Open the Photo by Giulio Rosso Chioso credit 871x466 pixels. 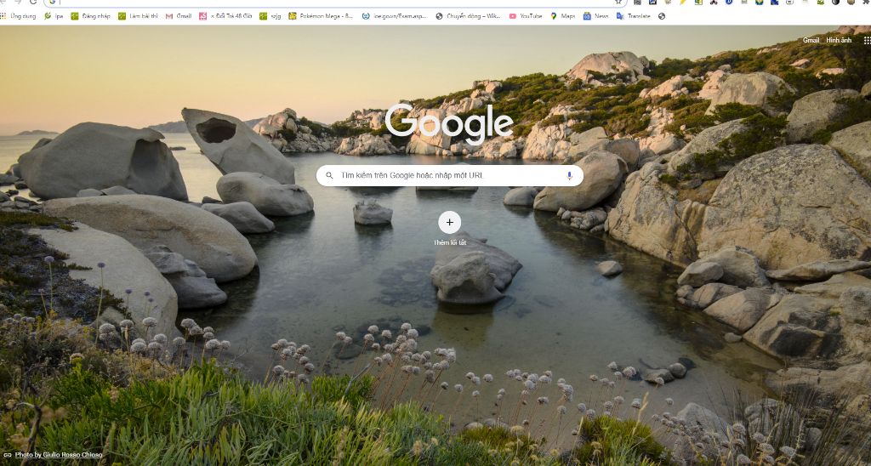click(59, 454)
